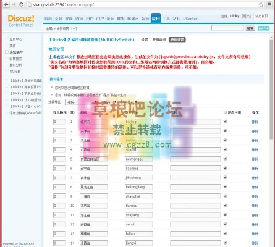Click the 技巧提示 tips heading
275x247 pixels.
56,79
